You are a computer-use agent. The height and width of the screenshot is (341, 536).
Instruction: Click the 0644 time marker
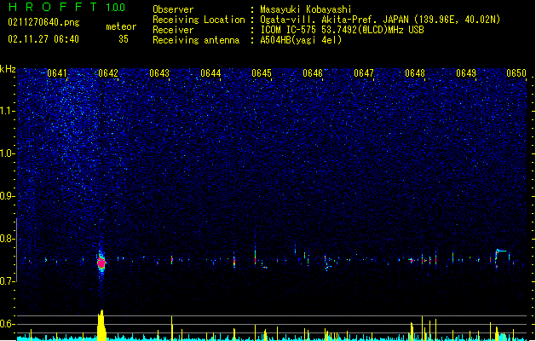210,73
